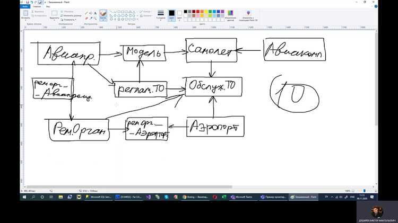Click the taskbar clock and date
Image resolution: width=398 pixels, height=223 pixels.
point(362,197)
